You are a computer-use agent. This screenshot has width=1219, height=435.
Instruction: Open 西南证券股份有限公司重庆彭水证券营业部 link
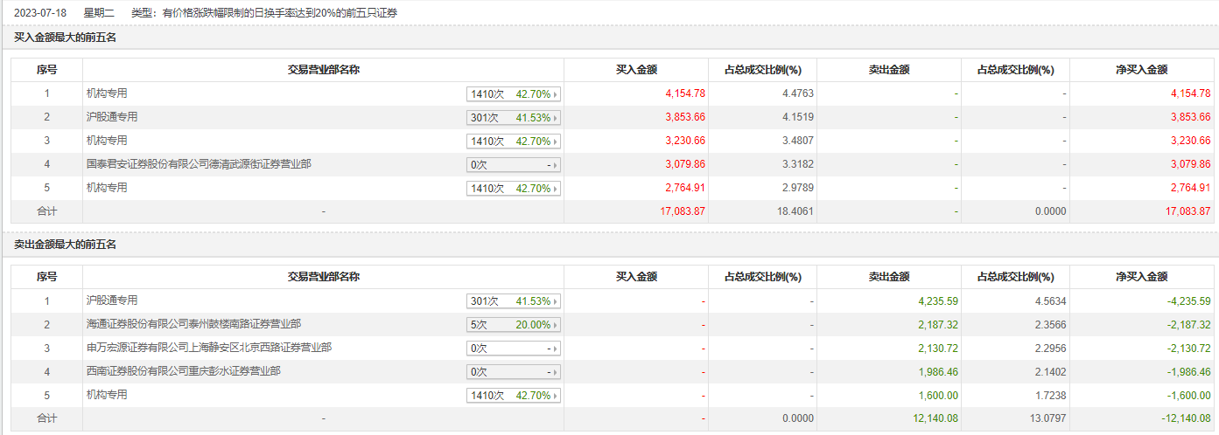[x=183, y=371]
